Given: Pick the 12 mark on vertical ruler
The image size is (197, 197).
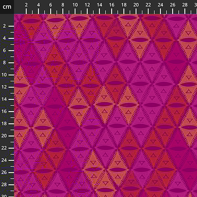Looking at the screenshot, I should 5,87.
